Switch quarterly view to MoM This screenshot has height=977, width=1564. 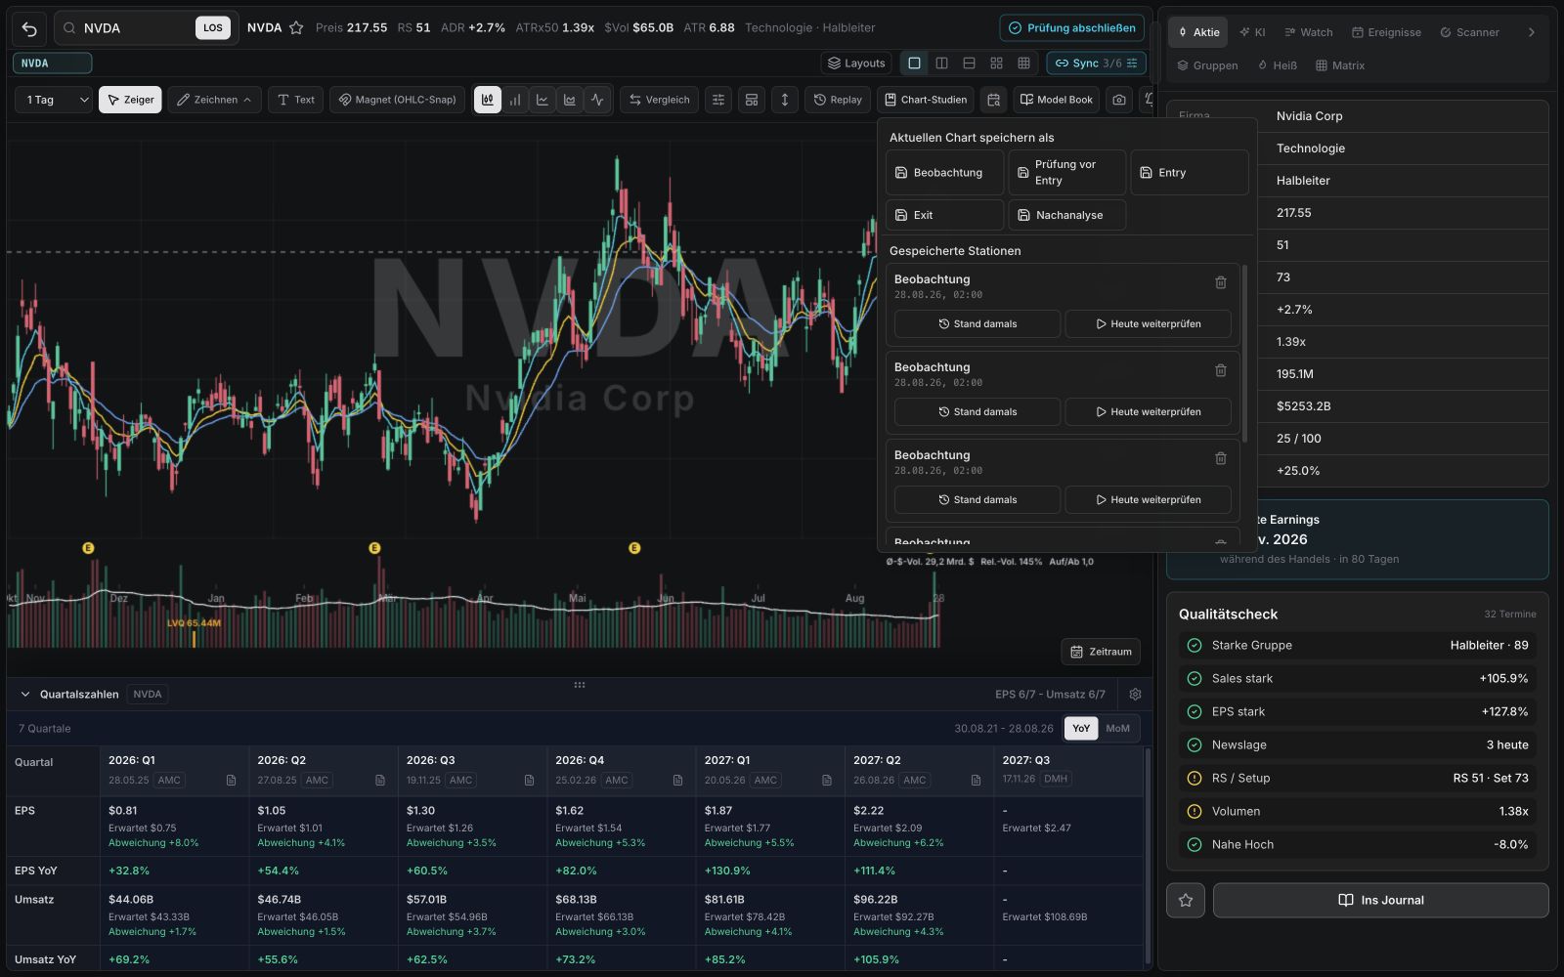(1117, 729)
